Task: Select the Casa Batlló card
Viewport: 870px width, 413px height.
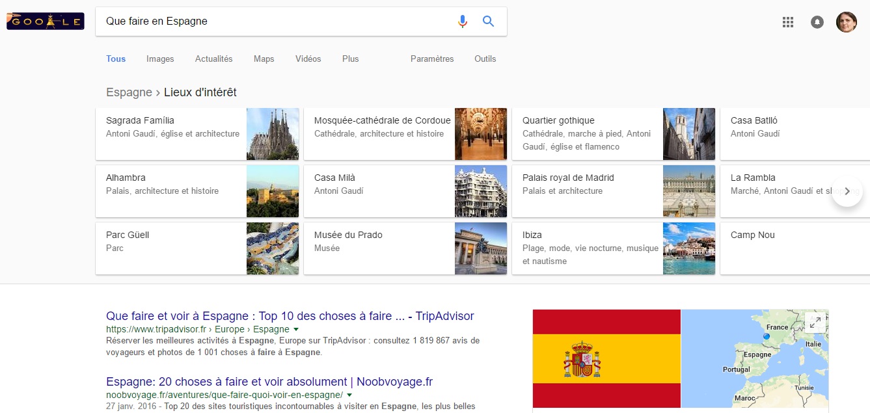Action: 795,134
